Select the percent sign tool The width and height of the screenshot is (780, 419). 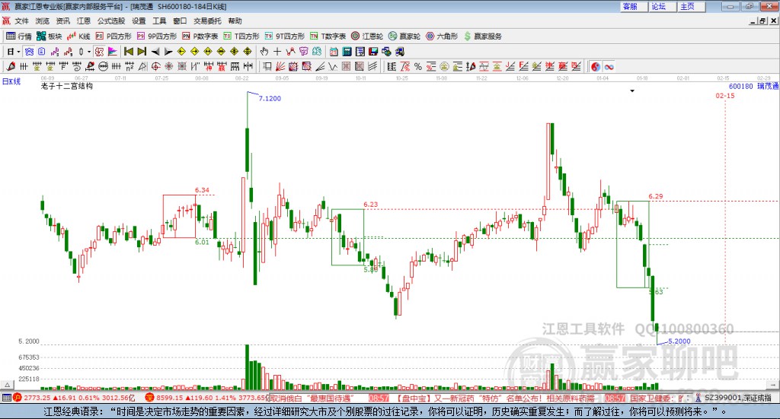point(418,66)
